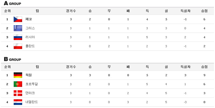This screenshot has height=108, width=215.
Task: Click the Netherlands flag icon
Action: pos(18,102)
